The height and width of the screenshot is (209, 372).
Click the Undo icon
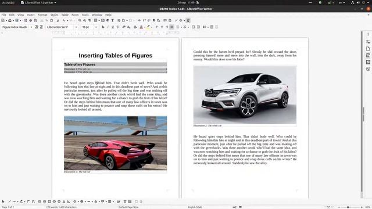coord(63,21)
